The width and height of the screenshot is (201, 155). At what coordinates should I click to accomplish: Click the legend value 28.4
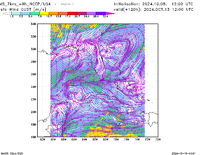click(x=96, y=16)
